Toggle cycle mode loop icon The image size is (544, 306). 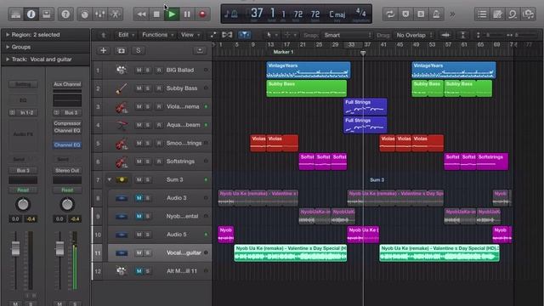tap(390, 14)
